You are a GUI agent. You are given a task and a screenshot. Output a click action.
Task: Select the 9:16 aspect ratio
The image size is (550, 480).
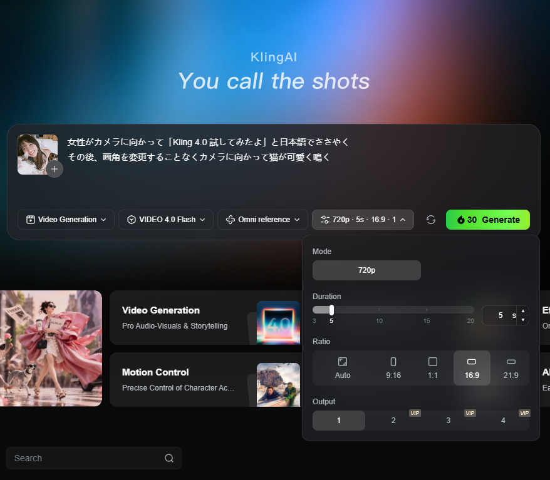393,368
